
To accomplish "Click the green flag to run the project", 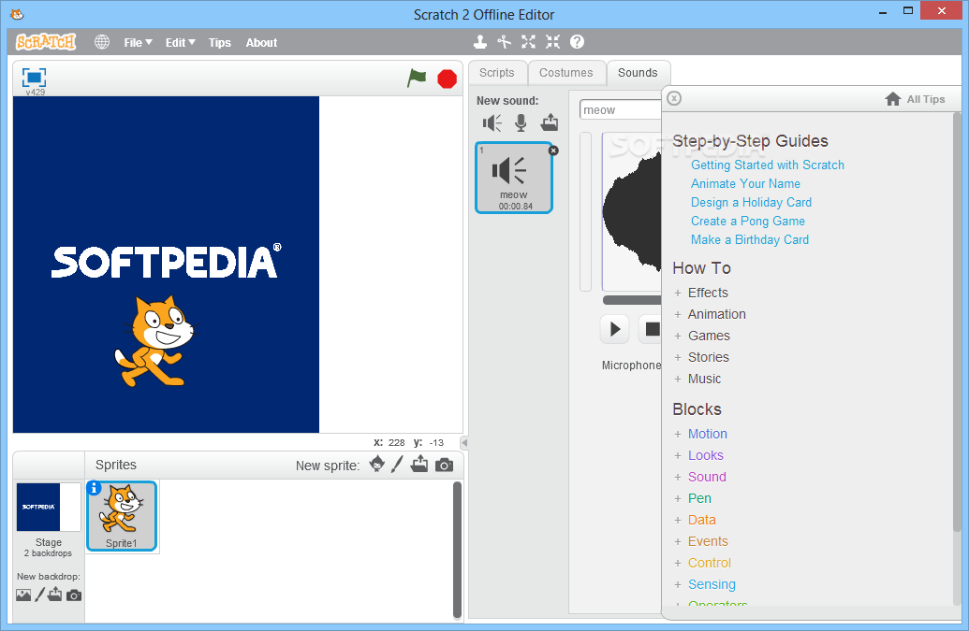I will [418, 79].
